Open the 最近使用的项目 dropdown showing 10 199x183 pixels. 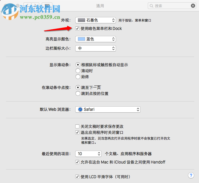pos(88,154)
